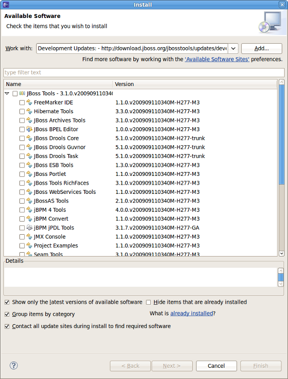Screen dimensions: 288x379
Task: Click the type filter text field
Action: point(144,72)
